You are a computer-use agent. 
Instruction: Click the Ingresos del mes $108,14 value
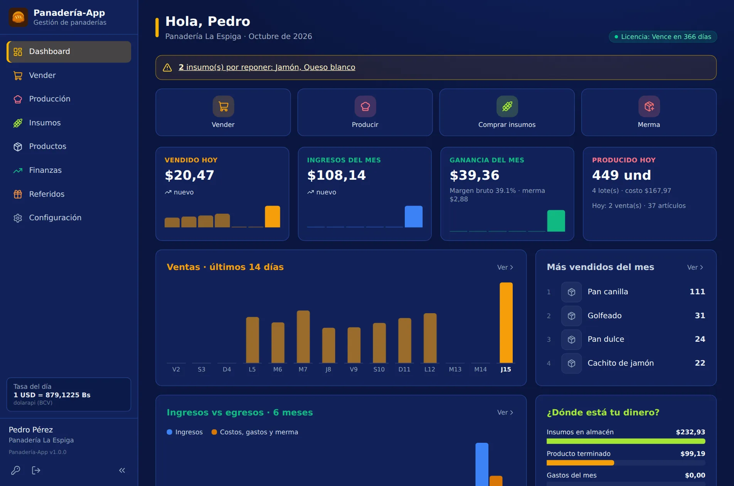[x=337, y=175]
